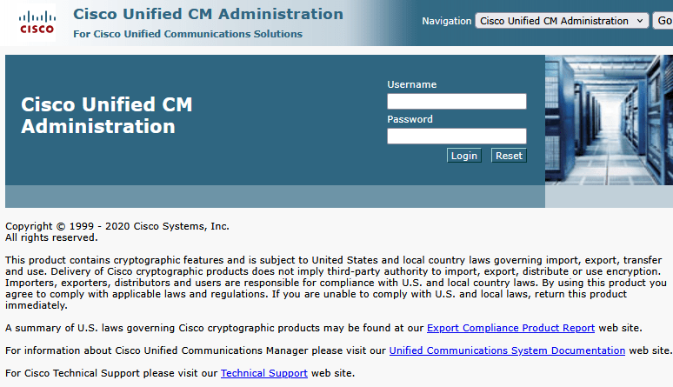The image size is (673, 387).
Task: Click the Navigation label text
Action: [446, 21]
